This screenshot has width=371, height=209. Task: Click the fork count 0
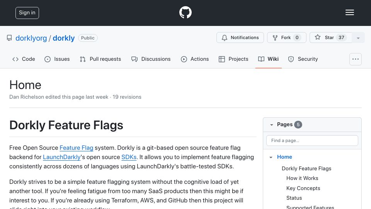pyautogui.click(x=297, y=38)
